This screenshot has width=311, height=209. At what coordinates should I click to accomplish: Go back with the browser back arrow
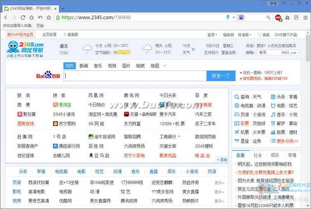pyautogui.click(x=6, y=17)
